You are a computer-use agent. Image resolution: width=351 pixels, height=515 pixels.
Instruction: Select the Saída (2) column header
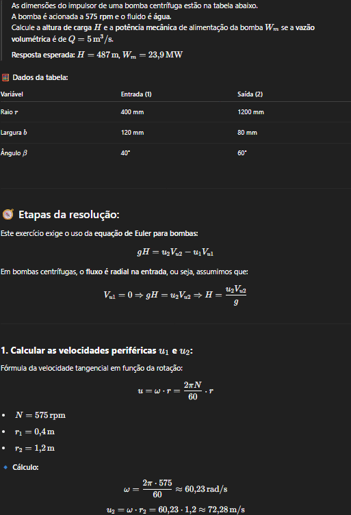coord(250,94)
